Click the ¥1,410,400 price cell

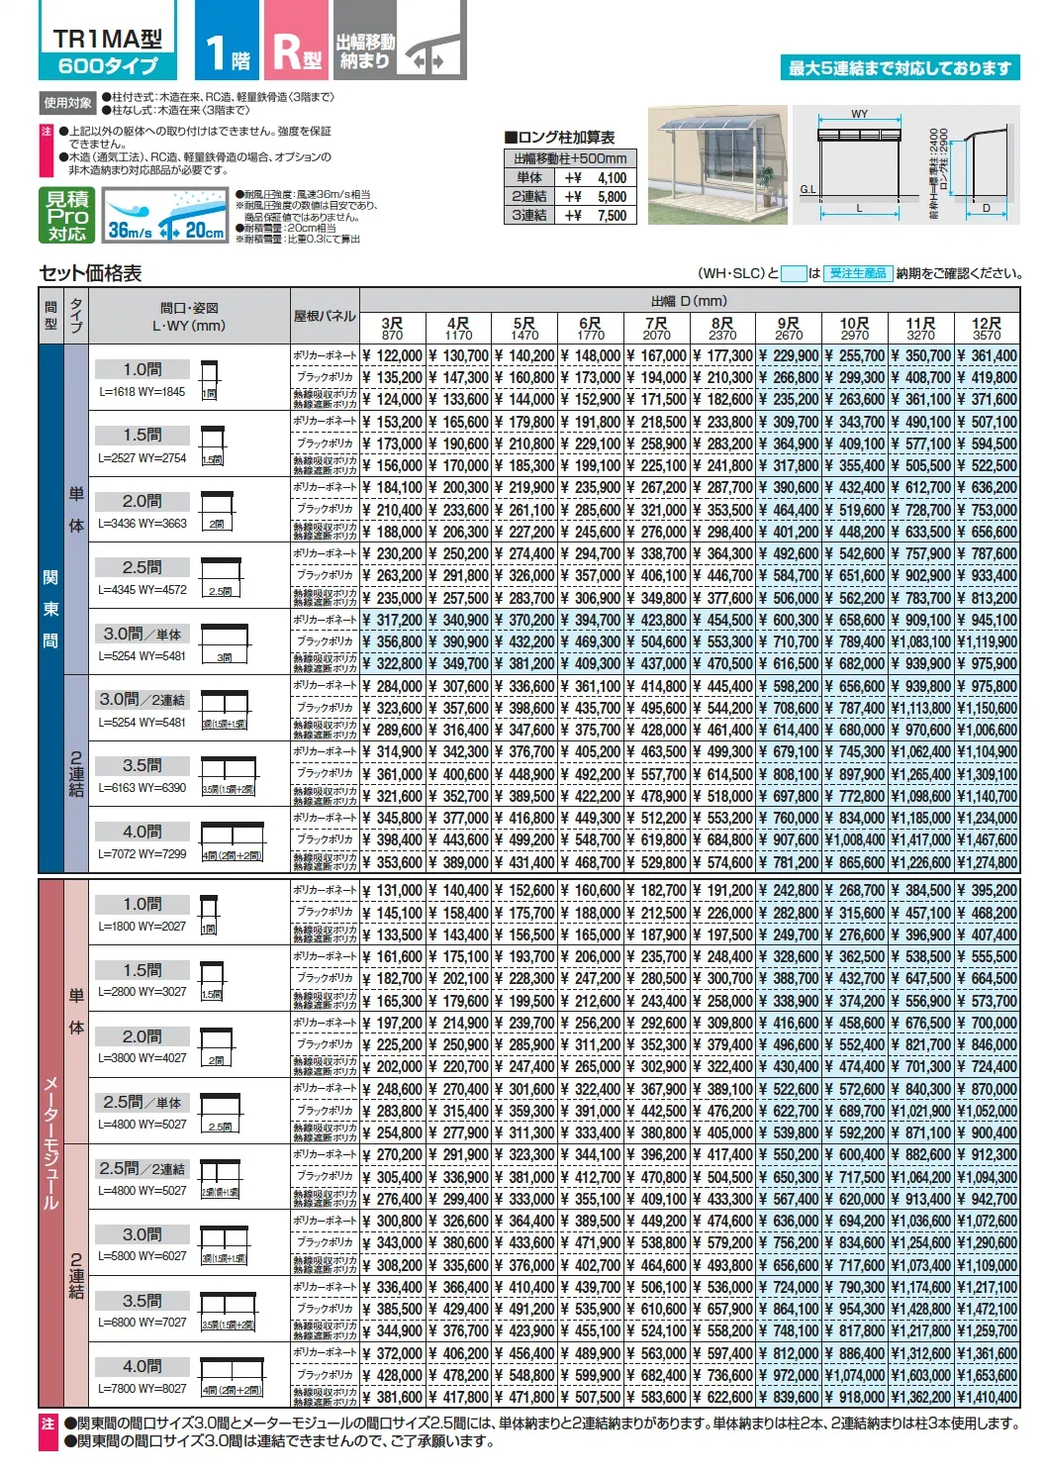point(987,1397)
